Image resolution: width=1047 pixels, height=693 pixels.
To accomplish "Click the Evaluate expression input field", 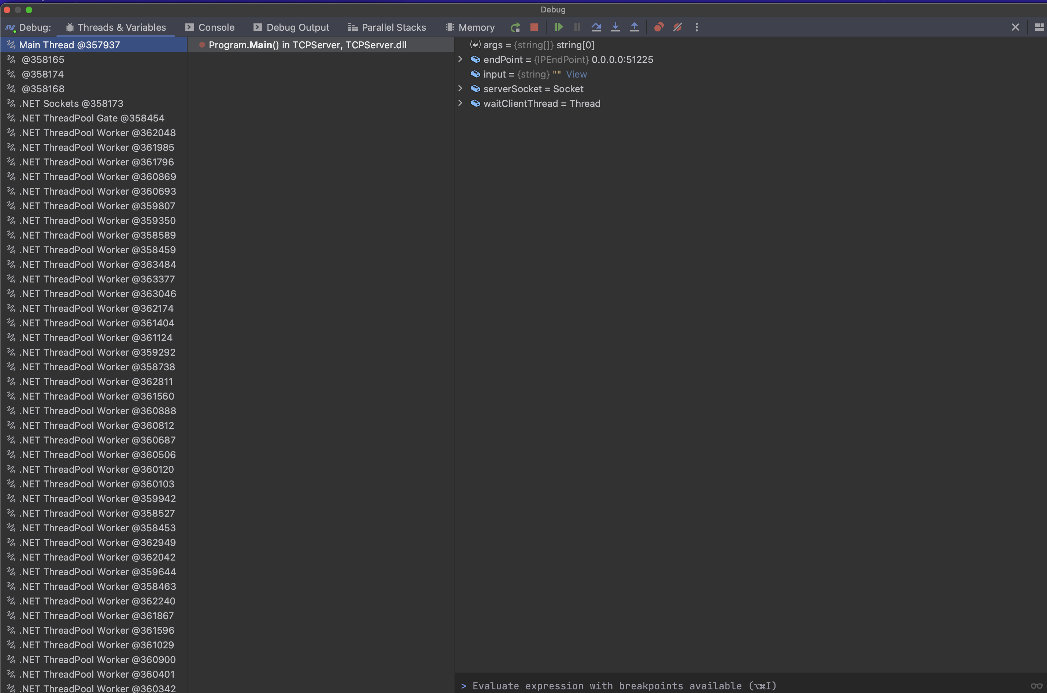I will click(x=743, y=685).
